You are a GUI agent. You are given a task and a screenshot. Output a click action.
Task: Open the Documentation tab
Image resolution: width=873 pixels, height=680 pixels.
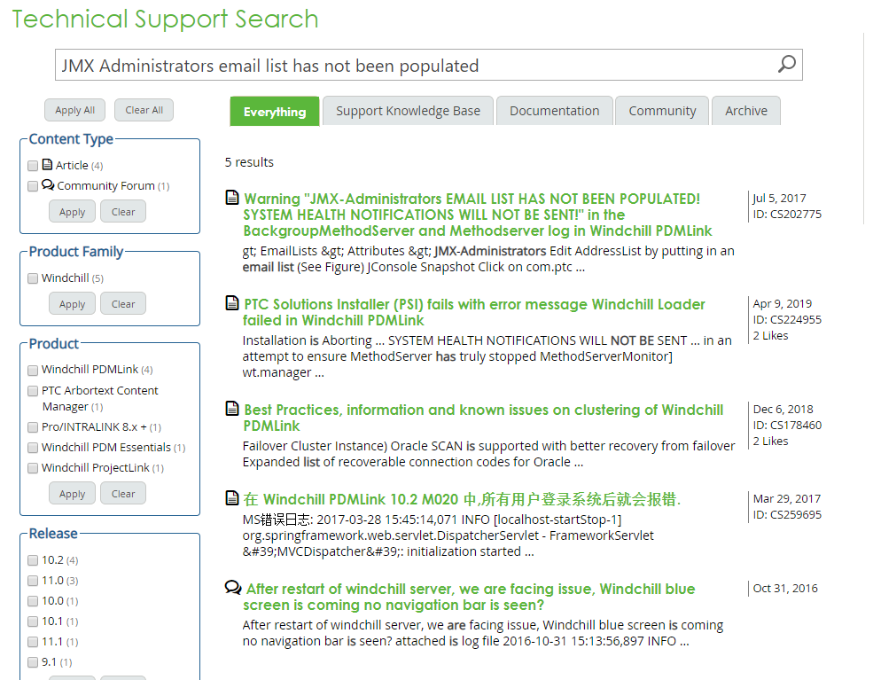555,111
